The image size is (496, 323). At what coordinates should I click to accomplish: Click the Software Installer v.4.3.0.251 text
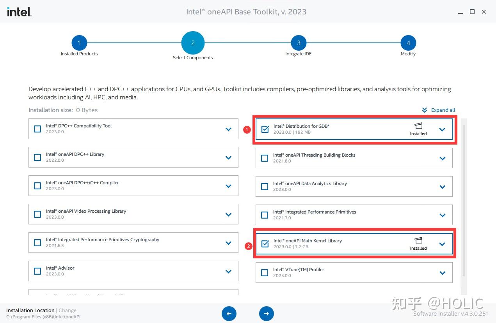coord(451,314)
